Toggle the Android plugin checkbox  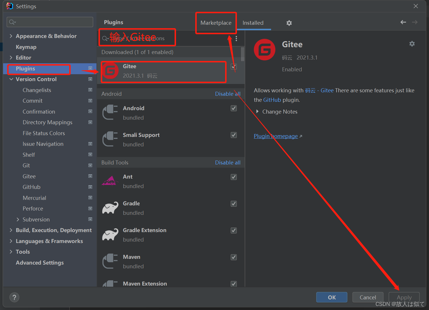(234, 108)
